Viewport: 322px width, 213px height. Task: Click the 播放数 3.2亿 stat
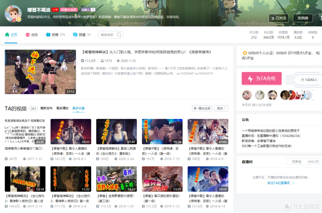[x=298, y=35]
